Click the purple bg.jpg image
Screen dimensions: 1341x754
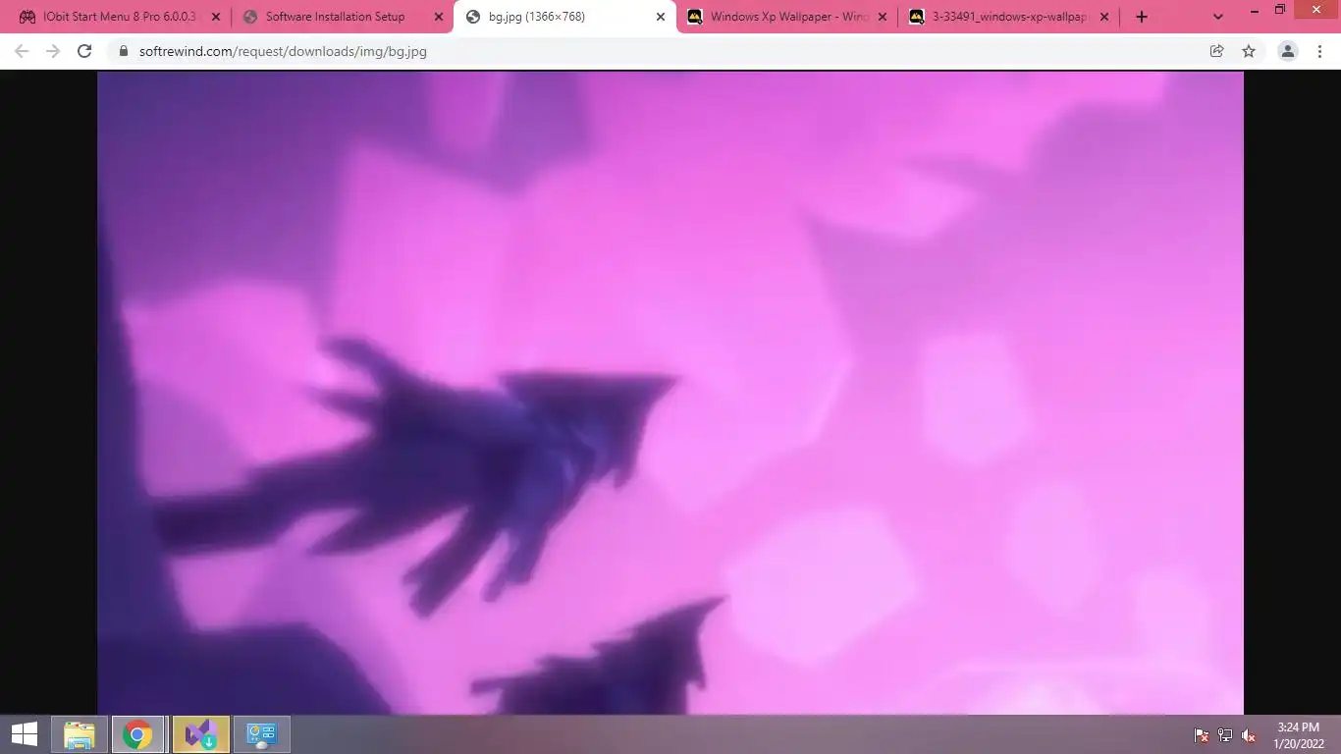(x=670, y=393)
